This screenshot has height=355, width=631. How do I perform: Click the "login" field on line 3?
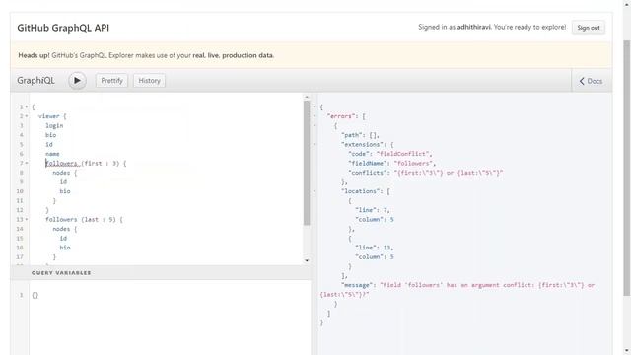click(54, 125)
